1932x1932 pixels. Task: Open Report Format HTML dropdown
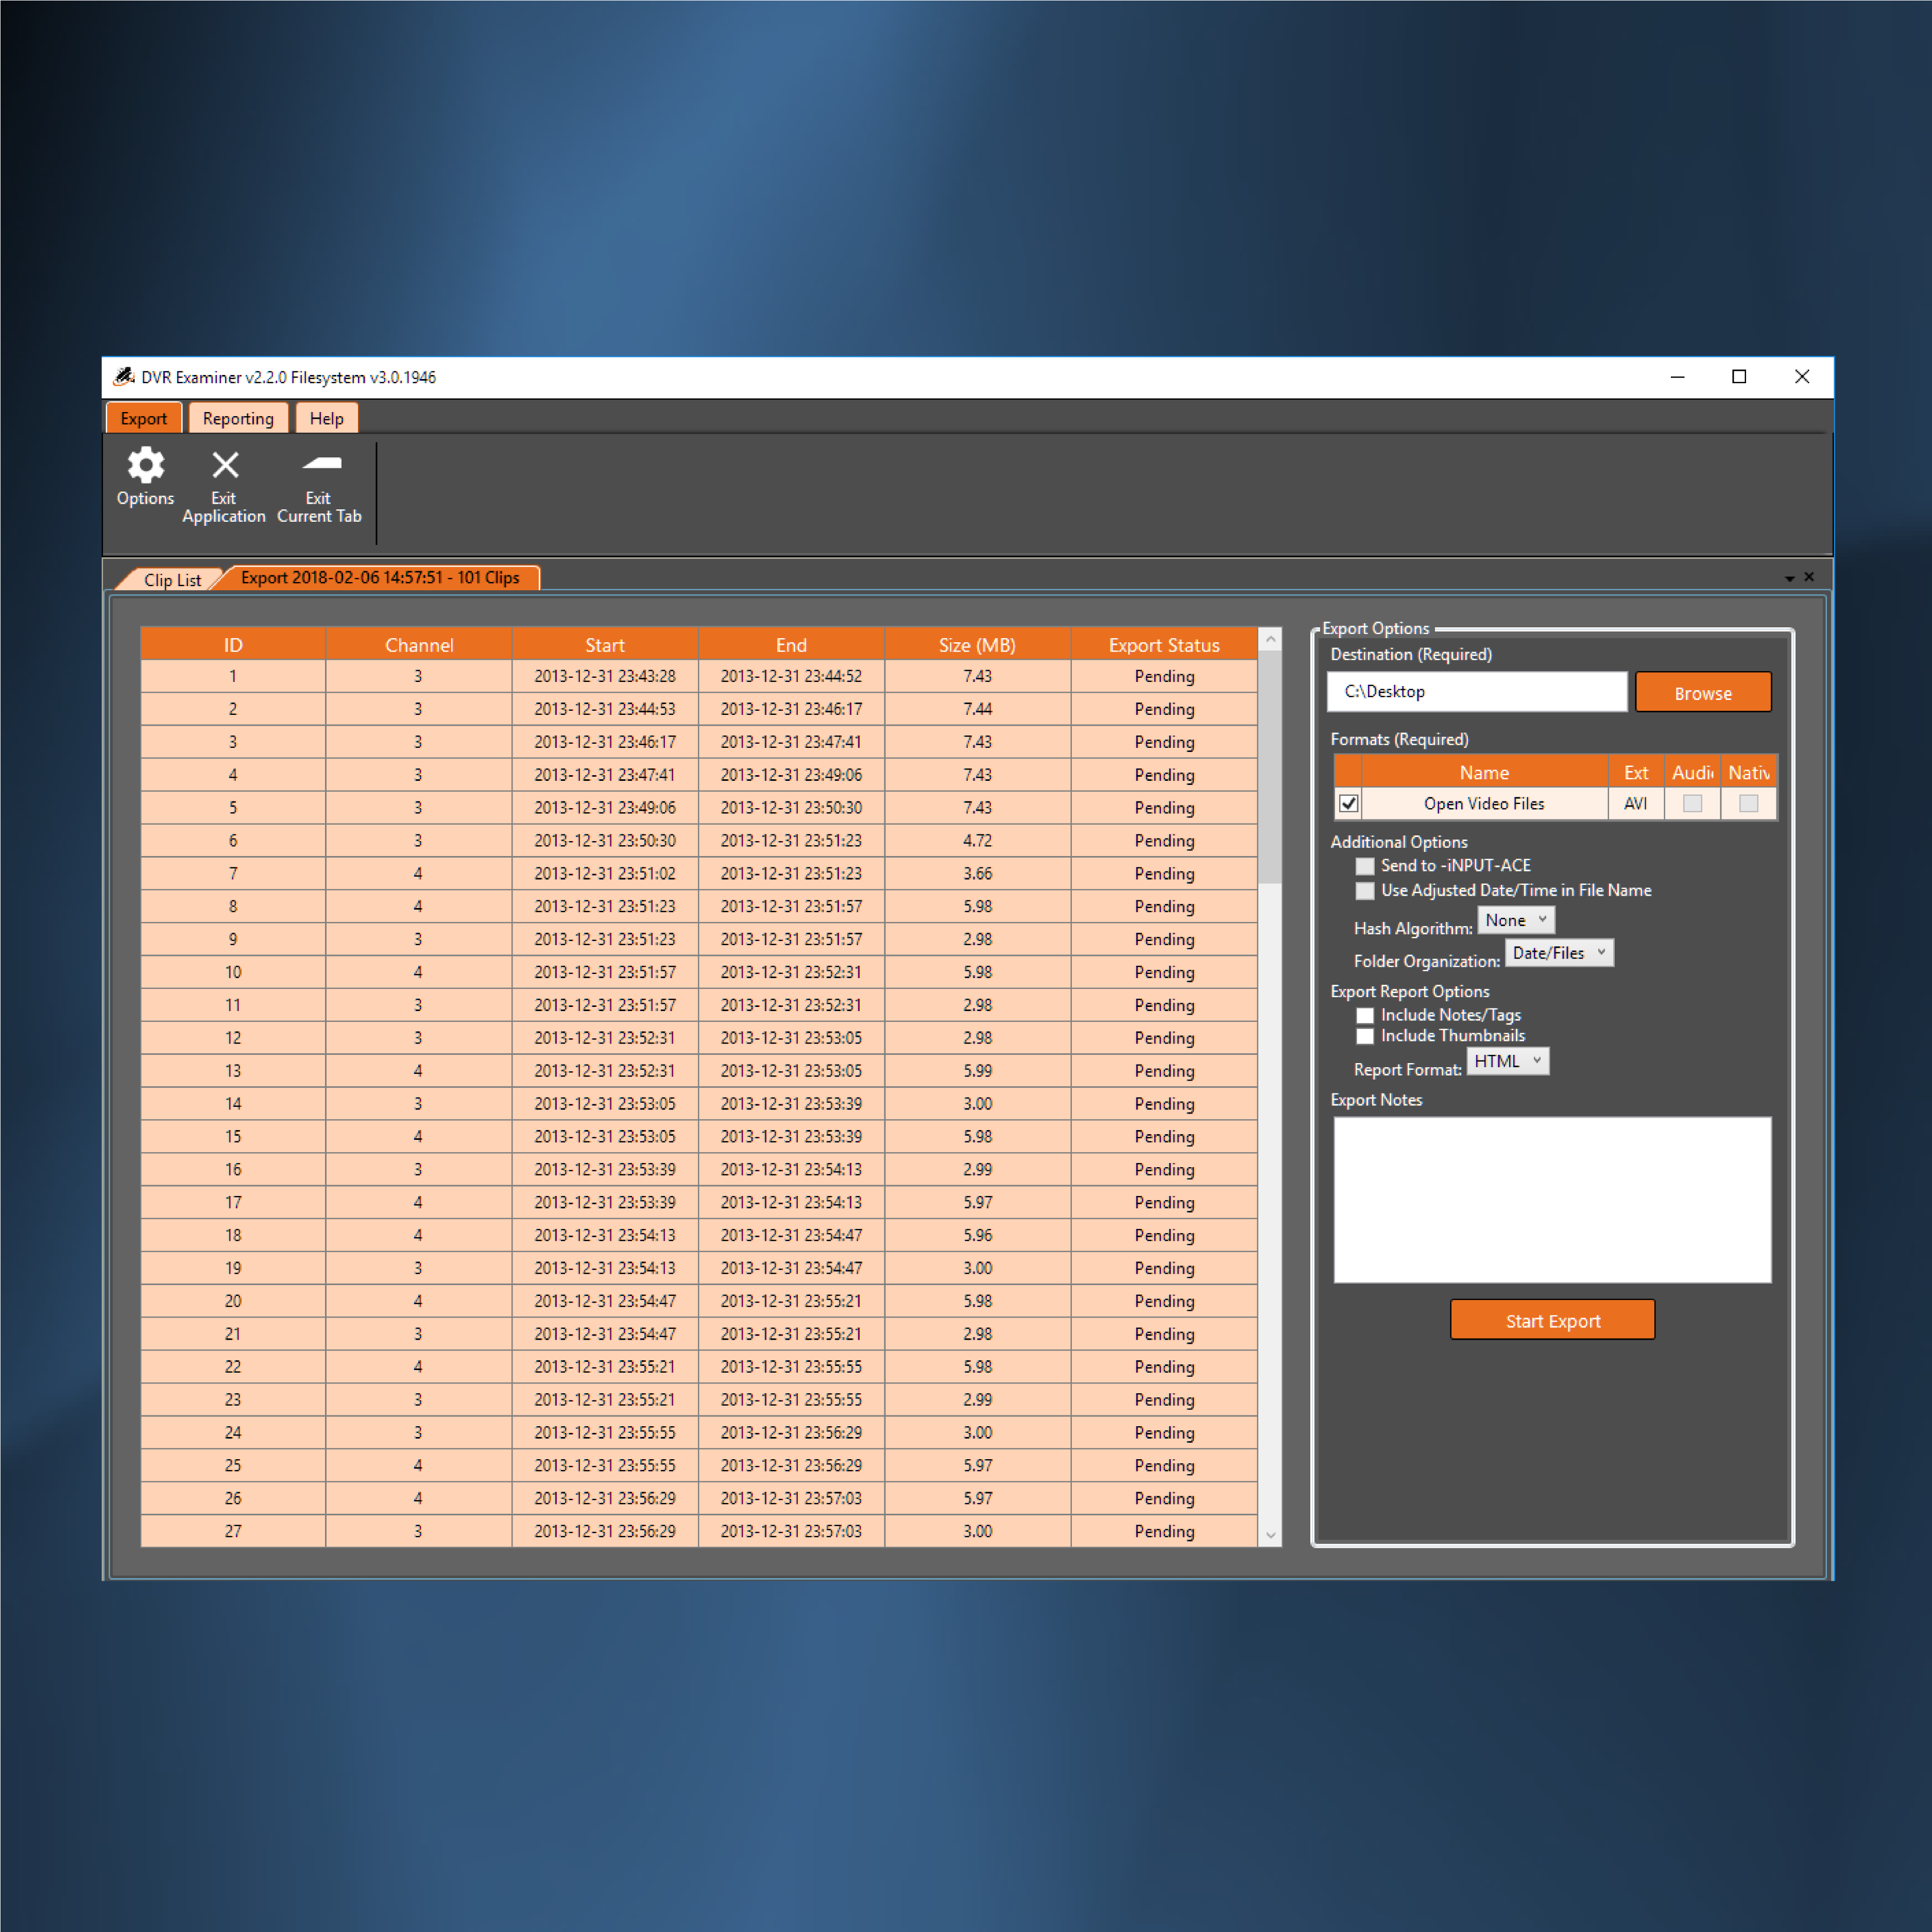(1507, 1061)
